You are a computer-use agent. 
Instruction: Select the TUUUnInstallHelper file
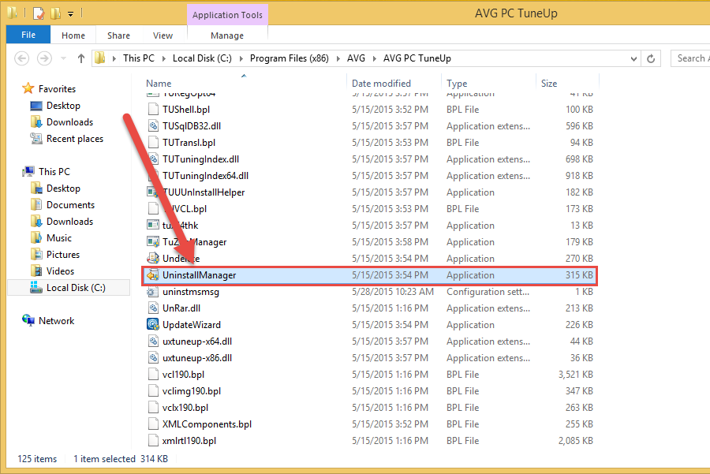click(204, 192)
